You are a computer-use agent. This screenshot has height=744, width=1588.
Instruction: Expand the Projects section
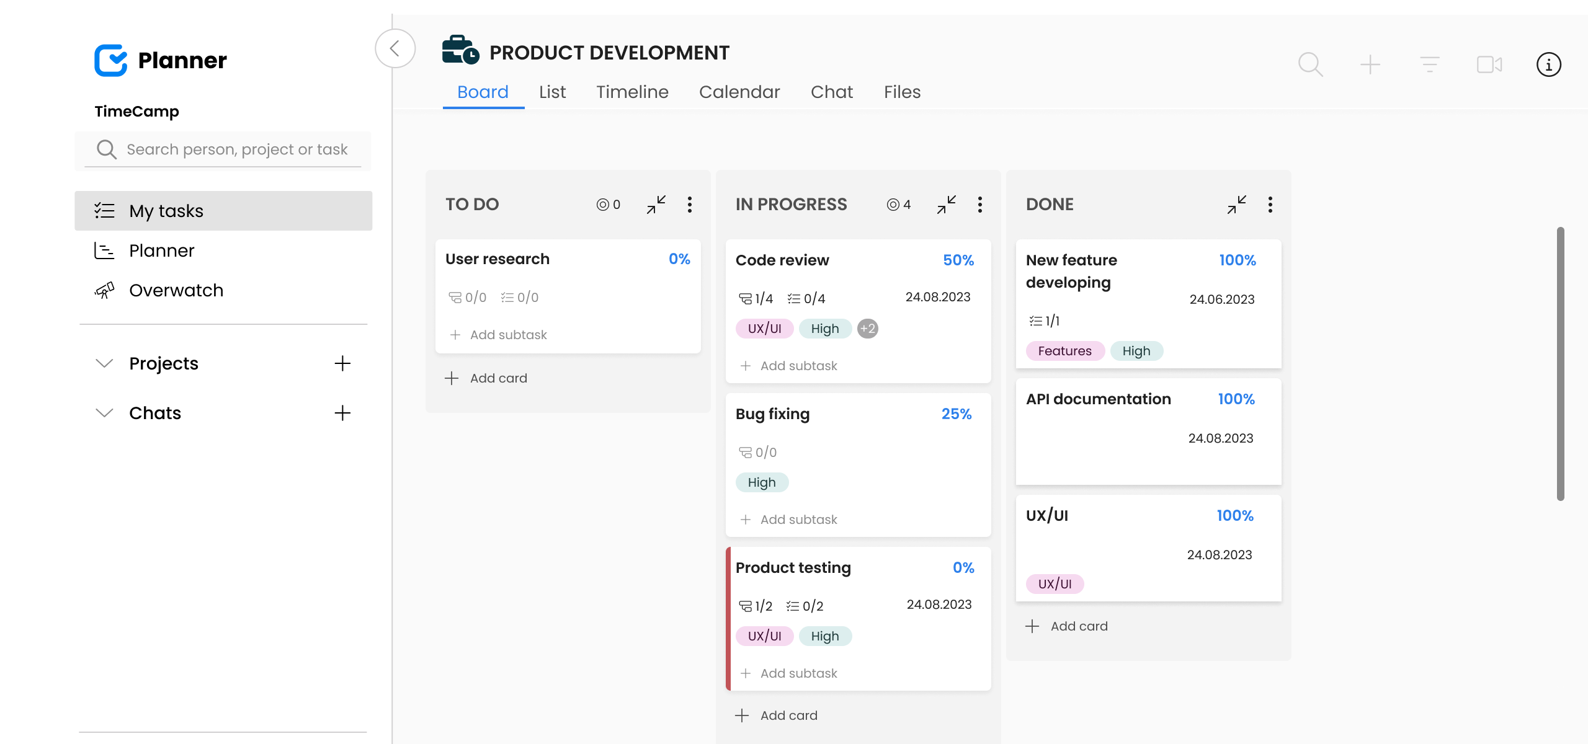(104, 364)
